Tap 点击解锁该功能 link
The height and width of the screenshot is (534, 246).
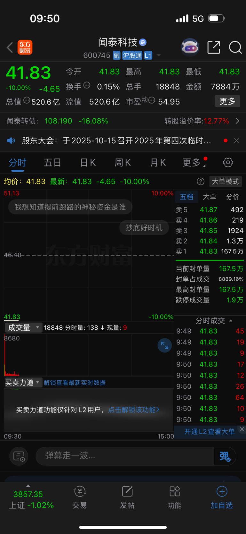(x=134, y=410)
